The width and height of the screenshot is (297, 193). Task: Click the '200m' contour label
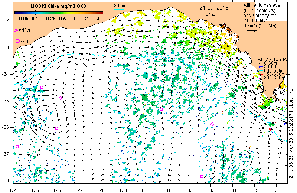(119, 6)
